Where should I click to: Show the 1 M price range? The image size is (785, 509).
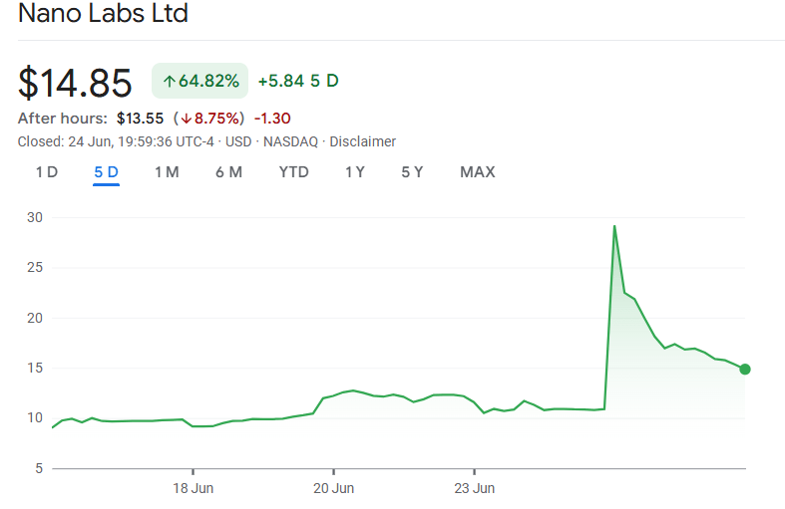point(167,172)
